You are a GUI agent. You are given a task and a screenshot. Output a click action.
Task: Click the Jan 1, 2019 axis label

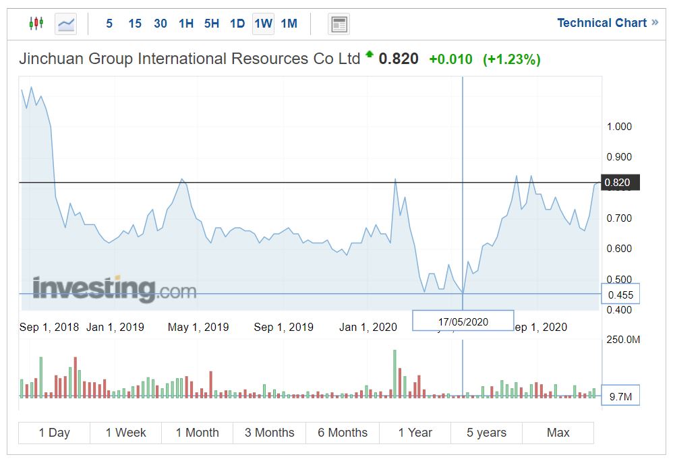(115, 327)
